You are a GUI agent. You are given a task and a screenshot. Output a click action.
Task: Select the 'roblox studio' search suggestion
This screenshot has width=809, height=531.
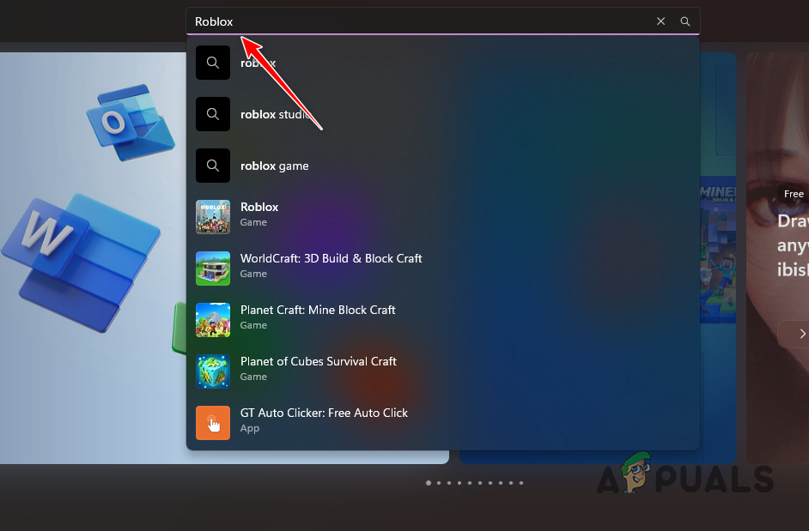(442, 114)
